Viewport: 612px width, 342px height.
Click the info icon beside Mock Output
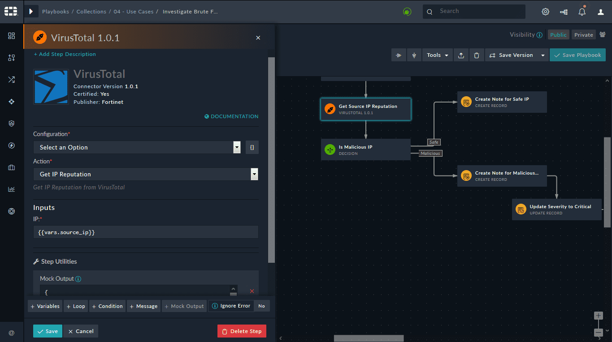[78, 279]
